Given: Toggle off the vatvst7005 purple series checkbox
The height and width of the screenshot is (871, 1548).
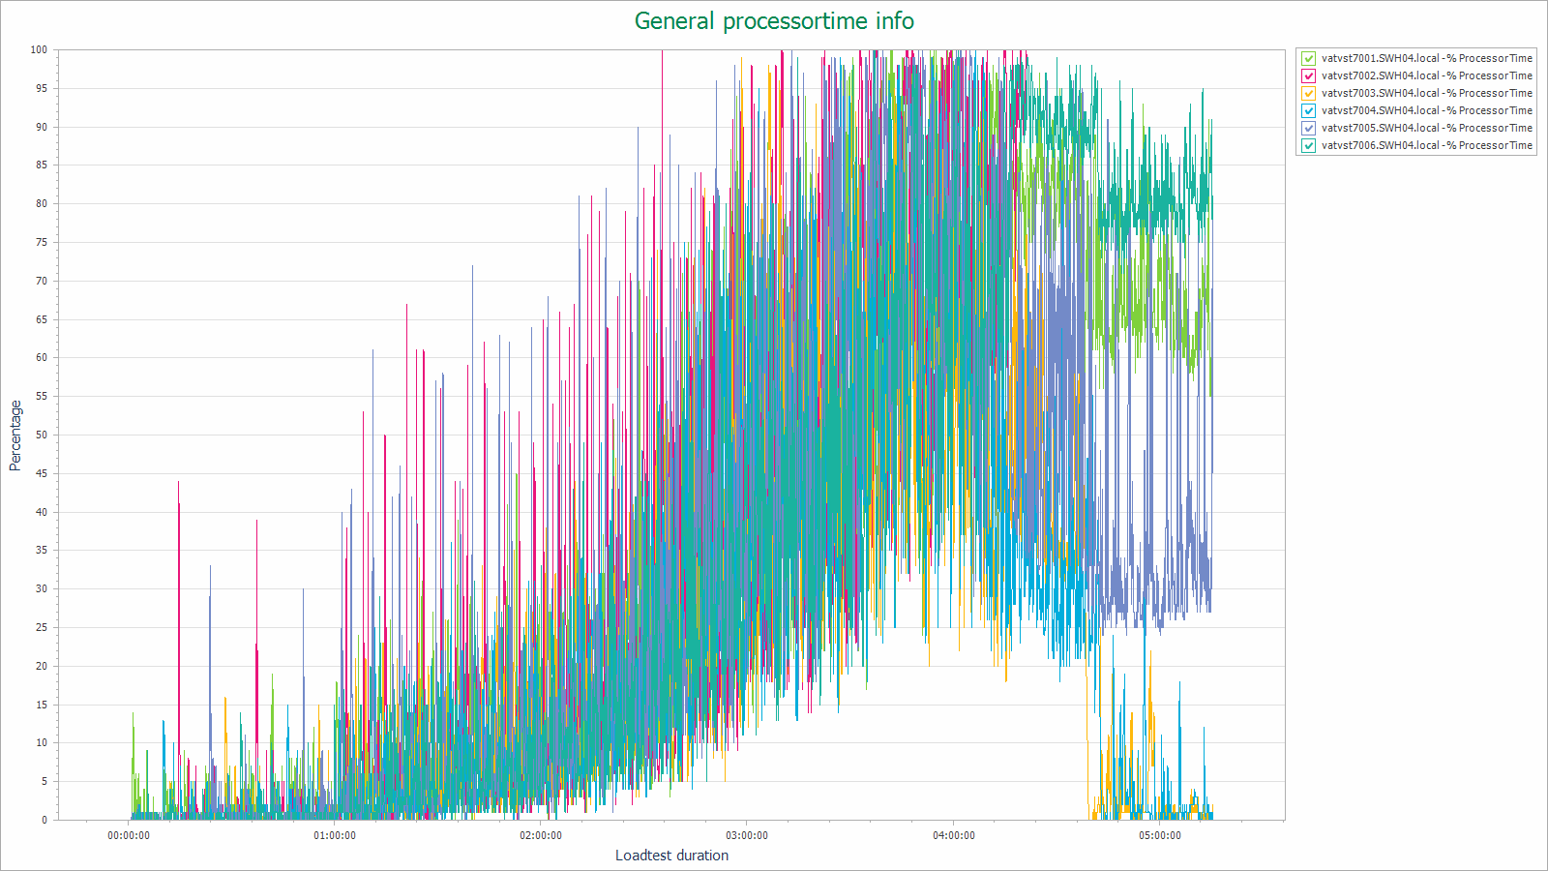Looking at the screenshot, I should coord(1309,128).
